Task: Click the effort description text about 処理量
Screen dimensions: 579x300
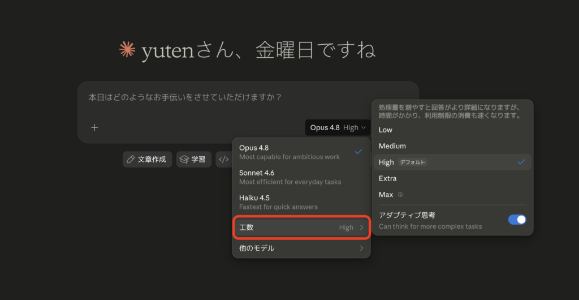Action: (450, 112)
